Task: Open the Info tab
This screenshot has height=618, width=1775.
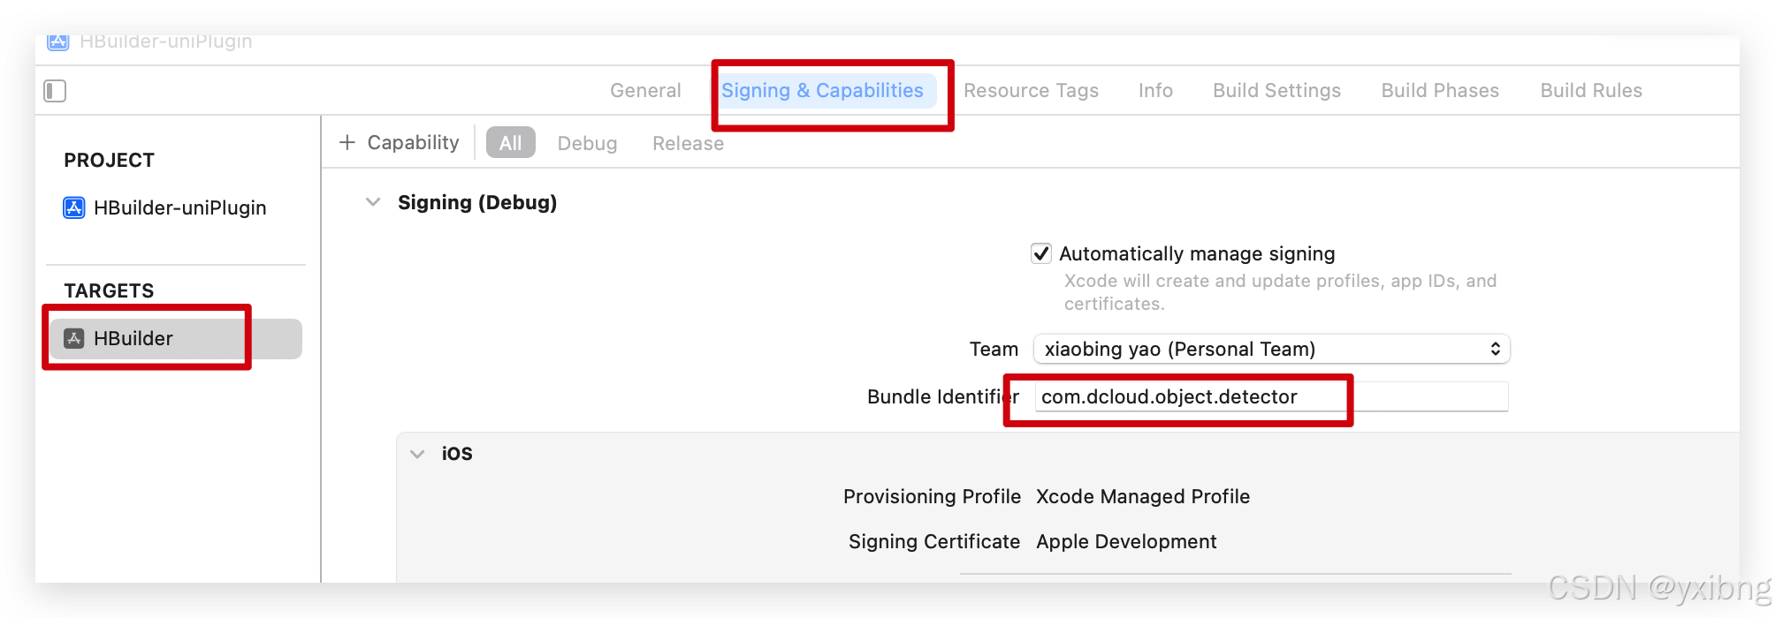Action: click(x=1155, y=90)
